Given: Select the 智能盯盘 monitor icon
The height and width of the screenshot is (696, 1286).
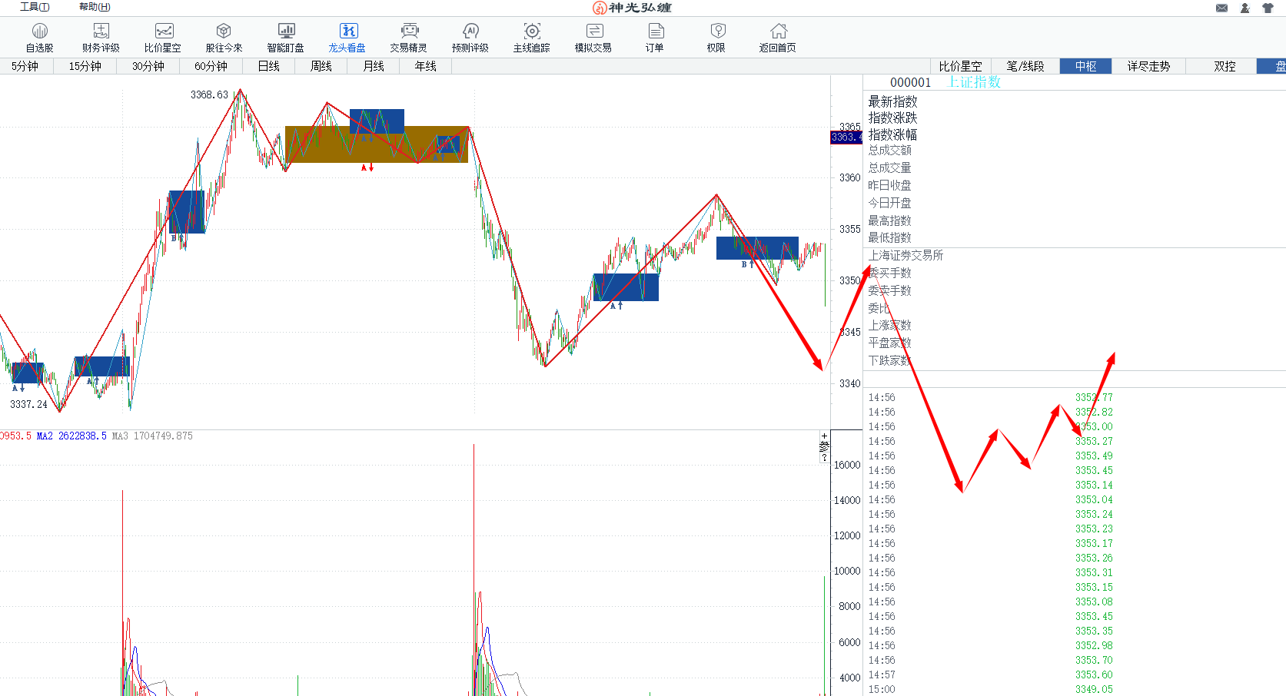Looking at the screenshot, I should pyautogui.click(x=286, y=37).
